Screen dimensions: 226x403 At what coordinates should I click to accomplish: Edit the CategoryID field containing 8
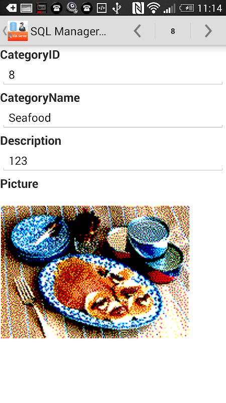tap(112, 75)
